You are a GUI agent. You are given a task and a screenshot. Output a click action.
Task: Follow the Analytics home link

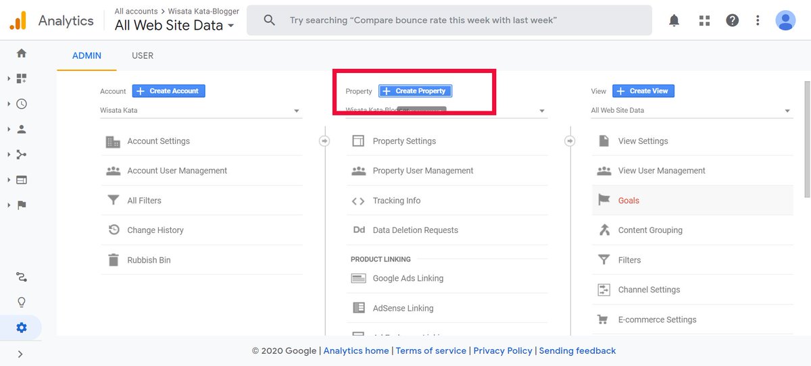click(x=356, y=350)
